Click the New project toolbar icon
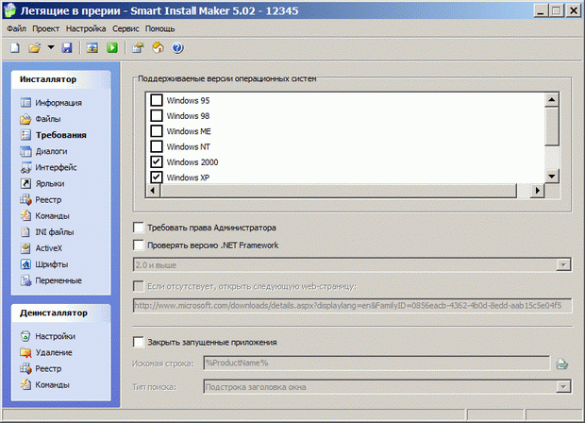This screenshot has height=423, width=585. (15, 47)
